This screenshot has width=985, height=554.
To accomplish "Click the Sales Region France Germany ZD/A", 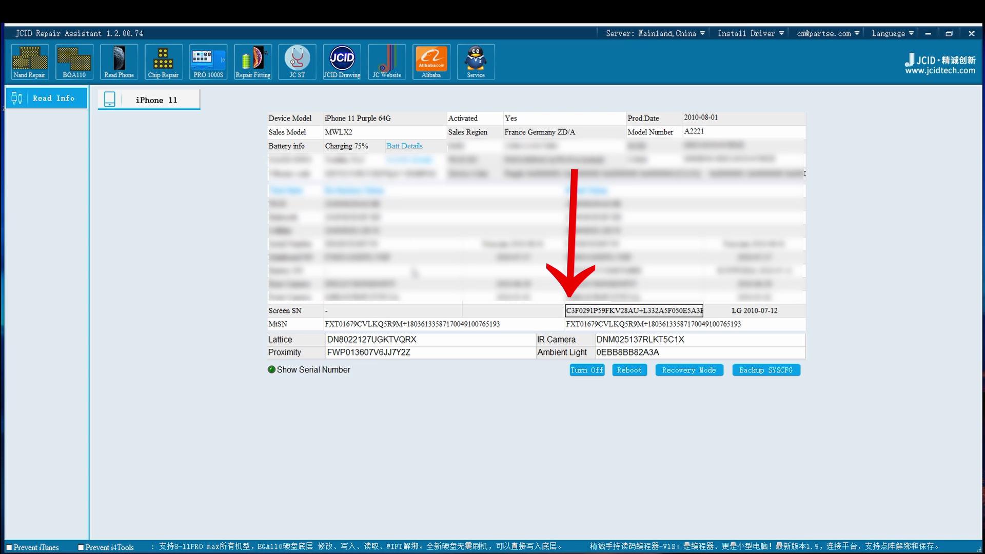I will [540, 132].
